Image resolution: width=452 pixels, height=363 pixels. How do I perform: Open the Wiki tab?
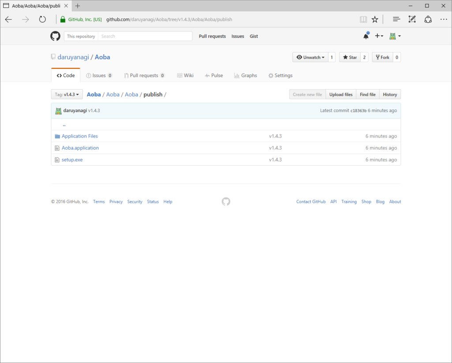coord(185,75)
